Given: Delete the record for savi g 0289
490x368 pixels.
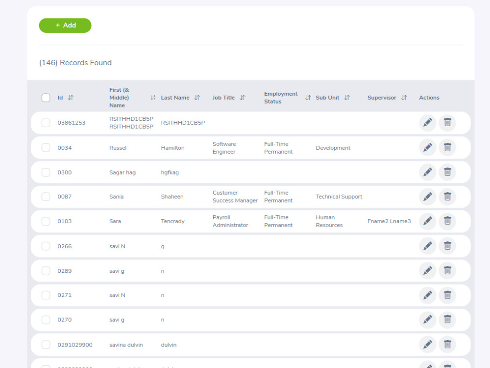Looking at the screenshot, I should pyautogui.click(x=447, y=270).
